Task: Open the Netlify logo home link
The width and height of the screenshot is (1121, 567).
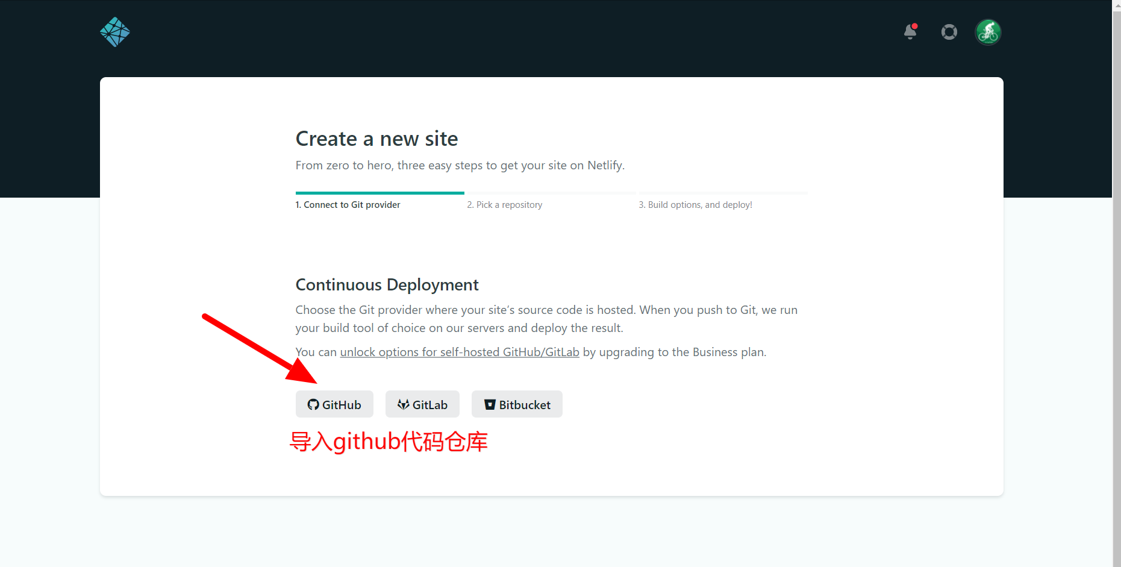Action: 115,32
